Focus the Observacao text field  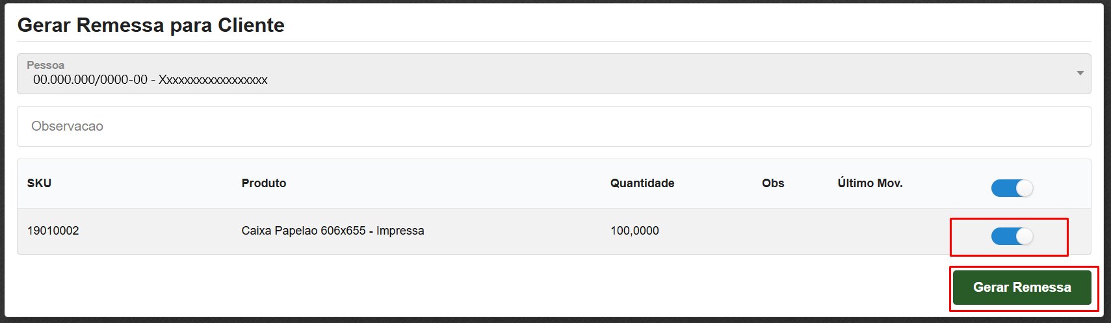(x=553, y=126)
